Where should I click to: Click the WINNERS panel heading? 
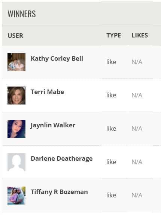[x=22, y=14]
